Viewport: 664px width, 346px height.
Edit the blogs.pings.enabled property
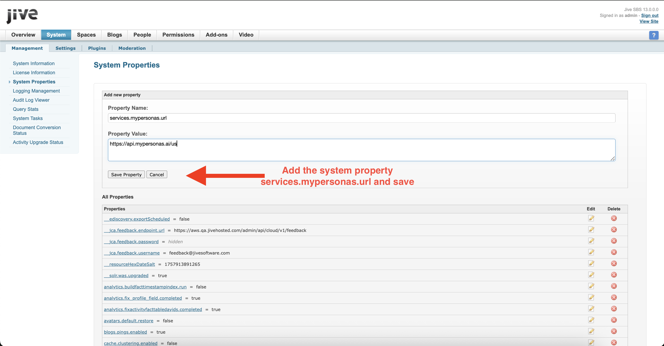point(591,331)
